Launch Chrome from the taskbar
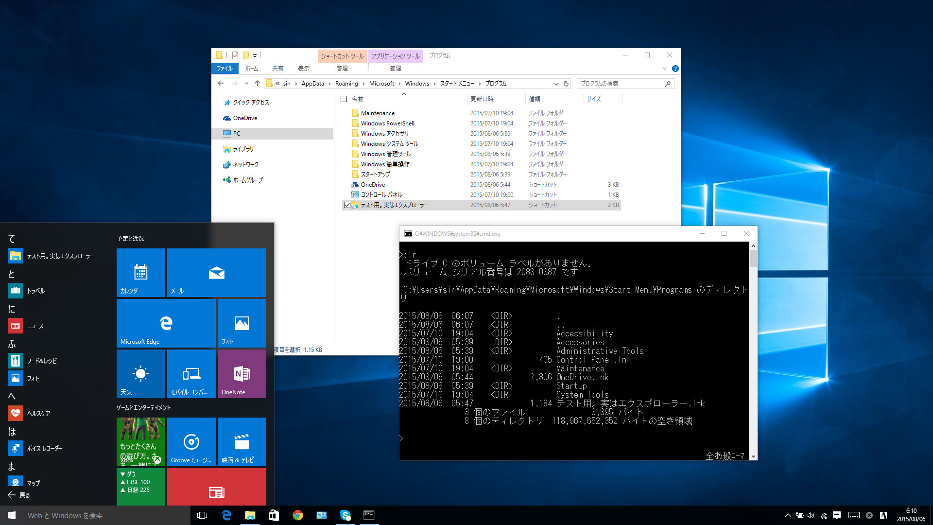 coord(297,515)
